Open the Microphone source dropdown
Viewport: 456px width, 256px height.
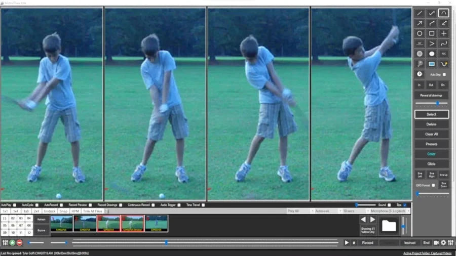click(390, 211)
